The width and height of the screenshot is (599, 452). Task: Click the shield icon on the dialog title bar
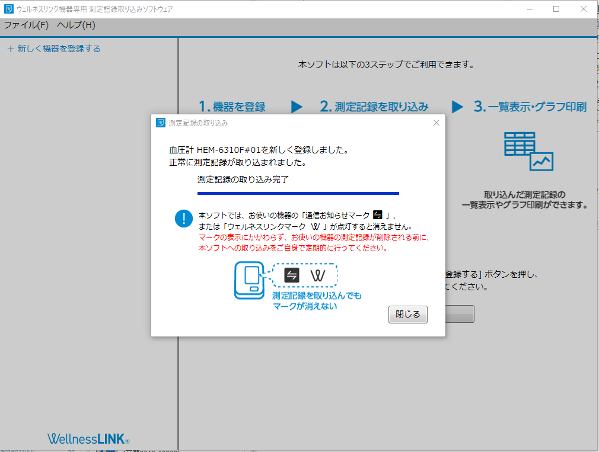tap(160, 123)
